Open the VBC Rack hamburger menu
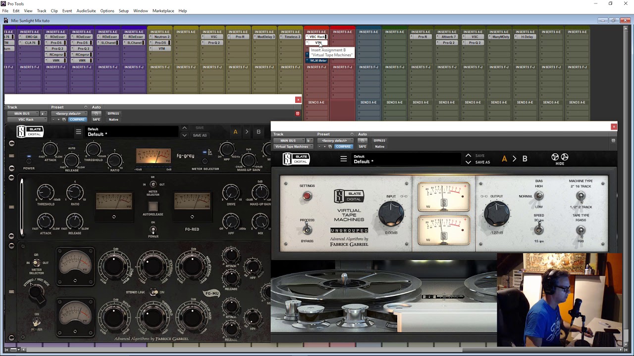The image size is (634, 356). tap(78, 132)
